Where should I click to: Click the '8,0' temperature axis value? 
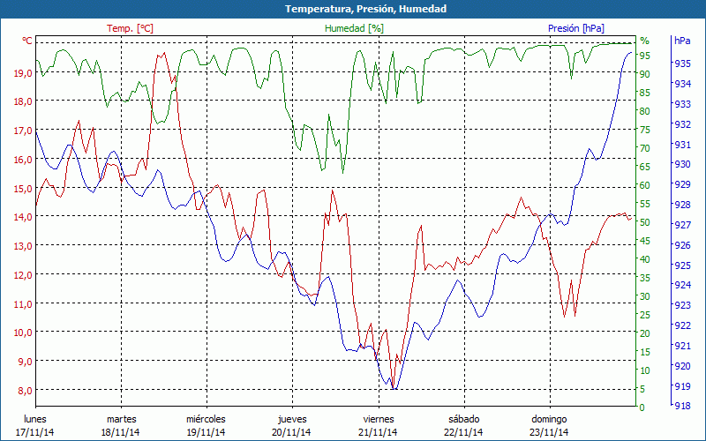(25, 390)
